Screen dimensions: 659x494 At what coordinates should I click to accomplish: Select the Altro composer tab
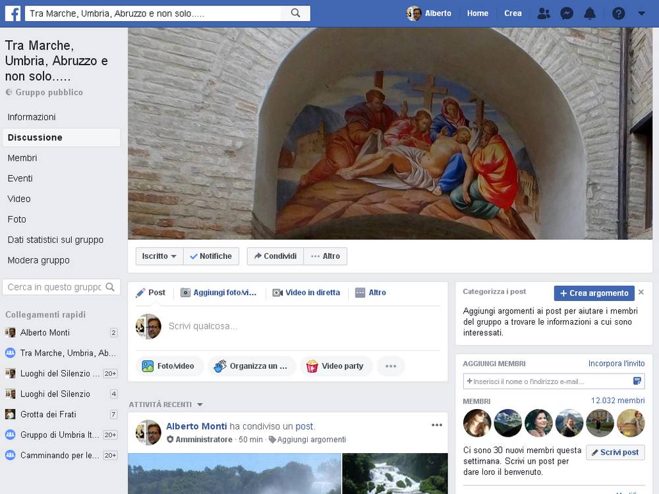[370, 293]
